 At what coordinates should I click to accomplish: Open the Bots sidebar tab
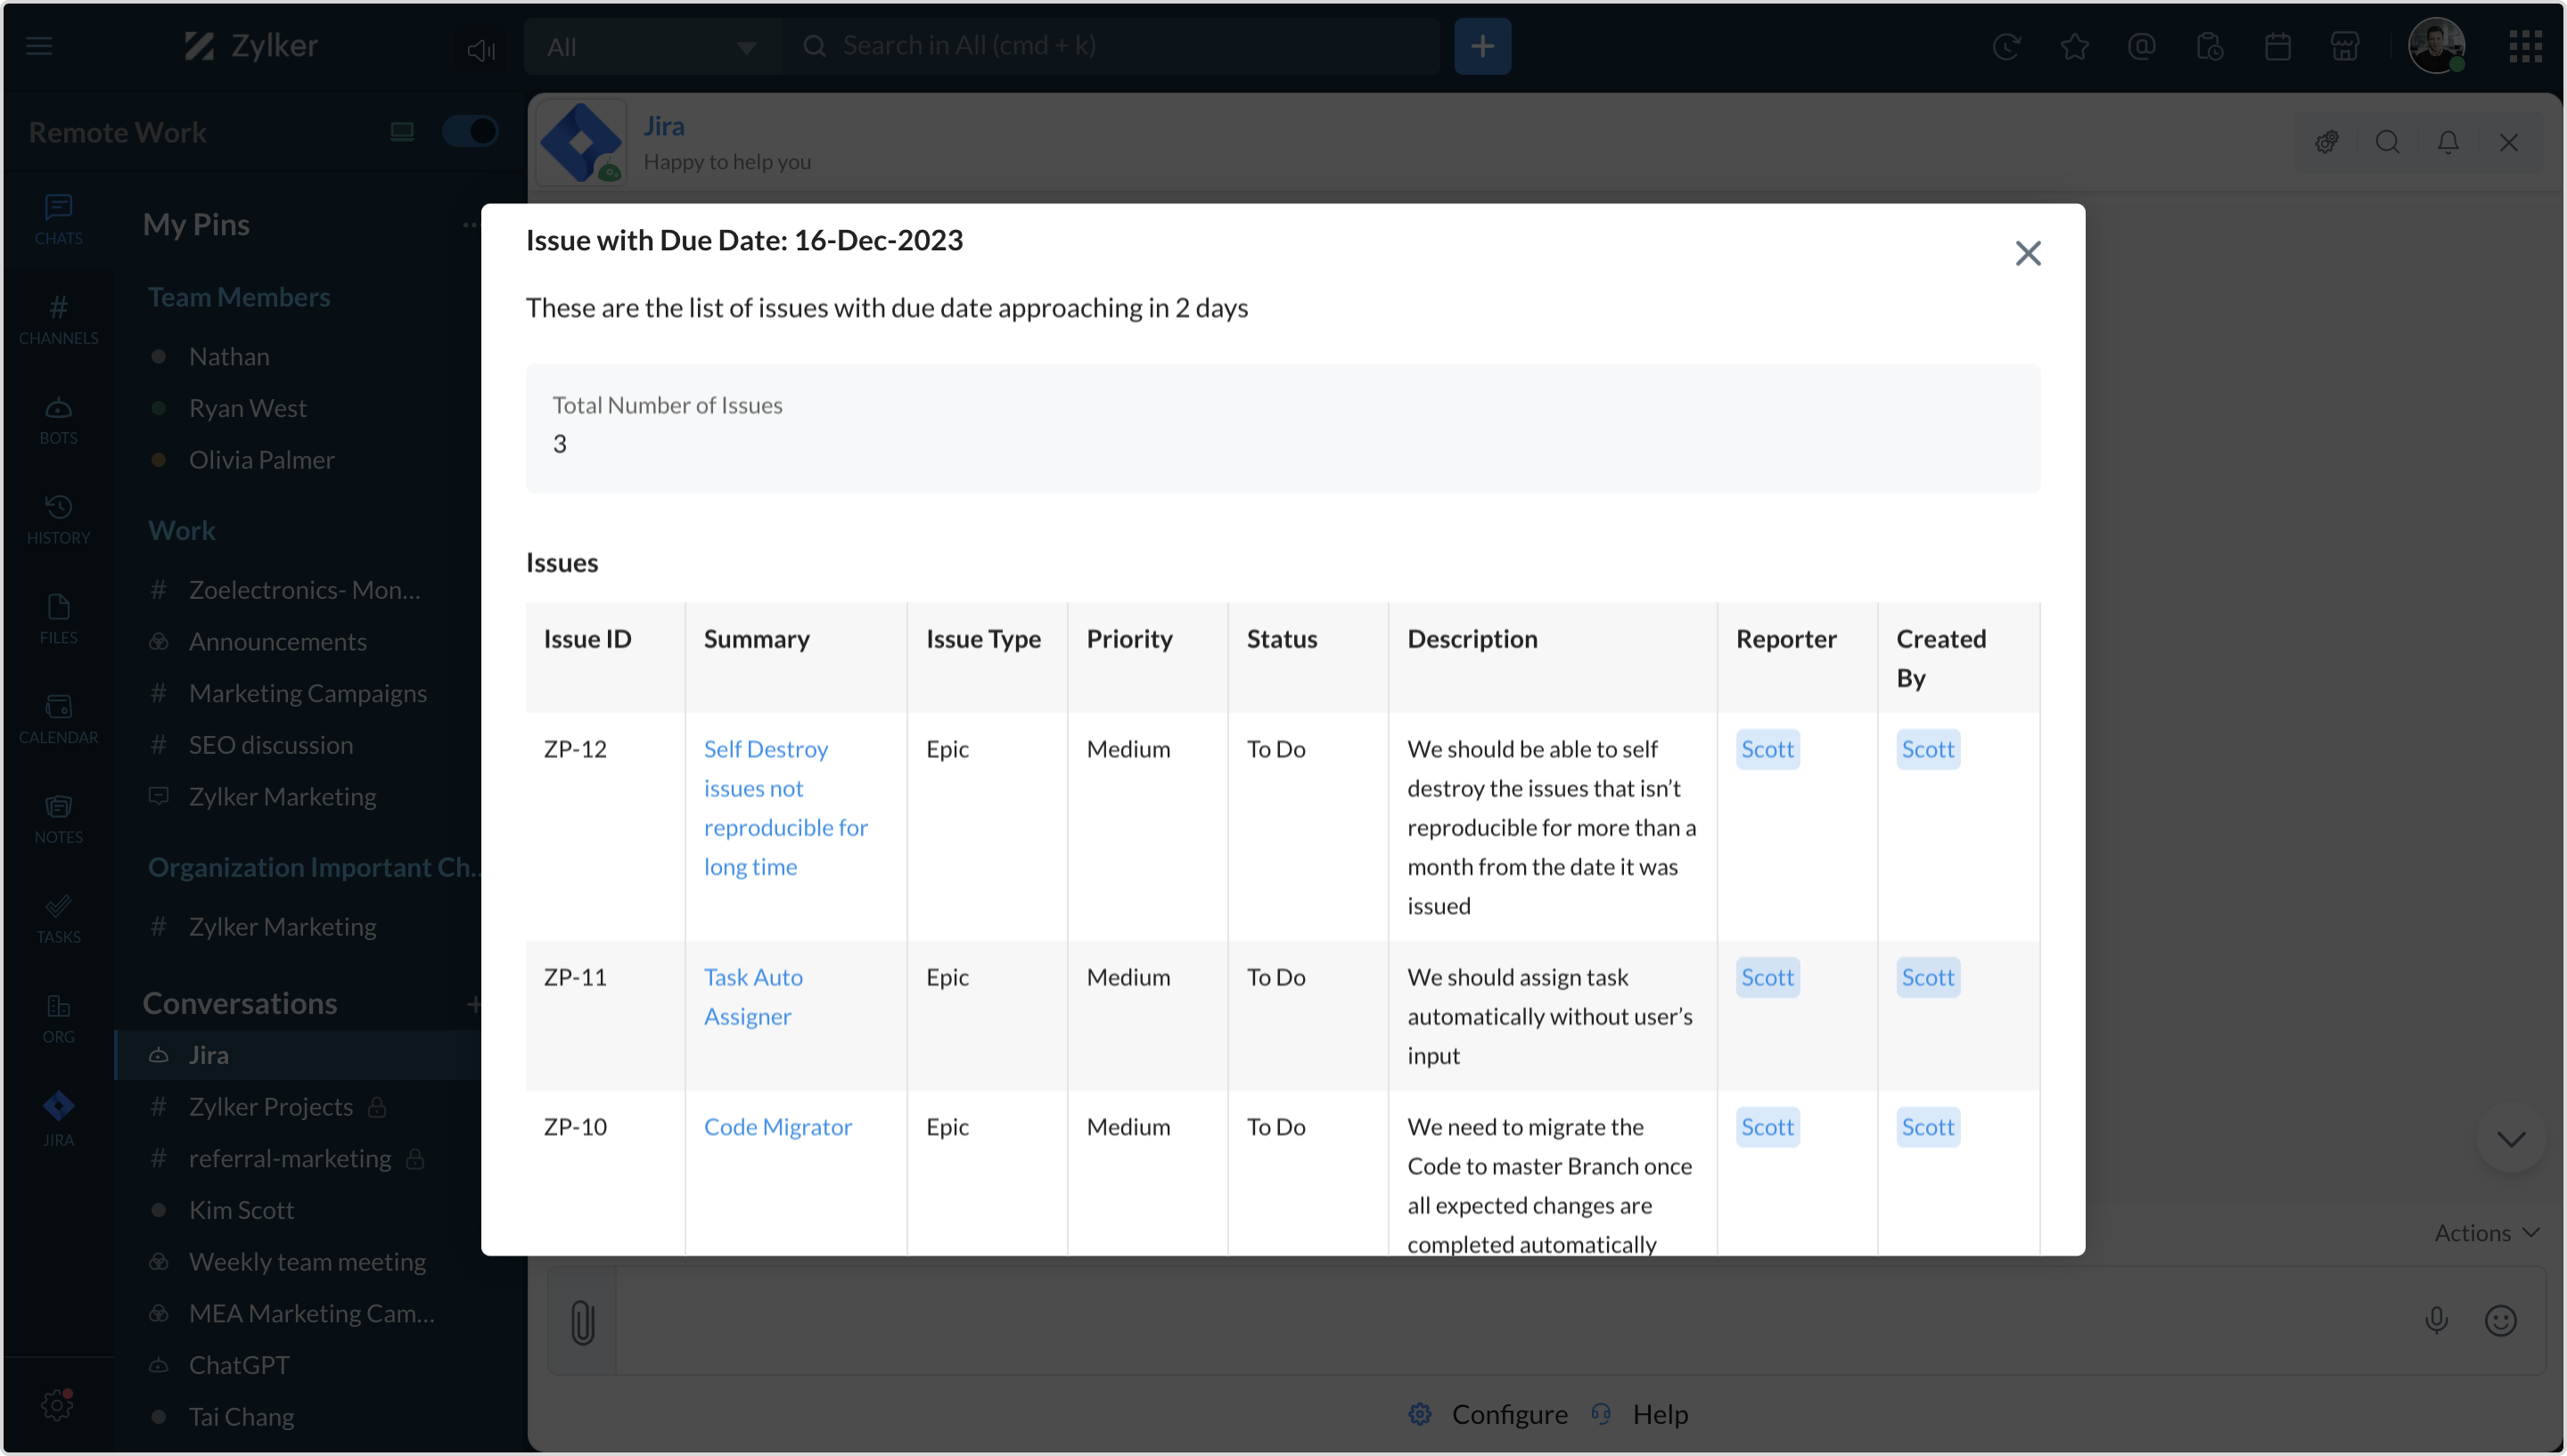(x=58, y=419)
